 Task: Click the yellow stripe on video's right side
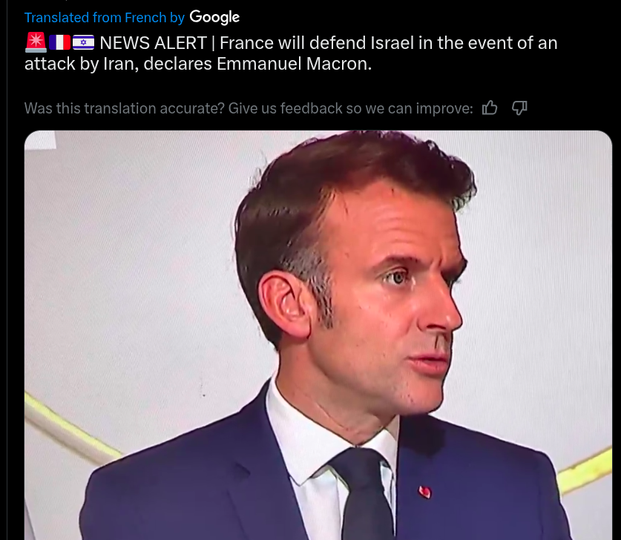584,471
